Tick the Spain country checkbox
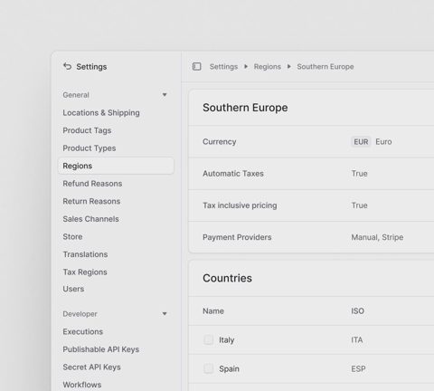The image size is (434, 391). [208, 368]
